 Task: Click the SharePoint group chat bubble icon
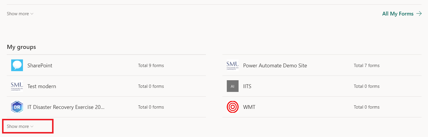coord(17,65)
